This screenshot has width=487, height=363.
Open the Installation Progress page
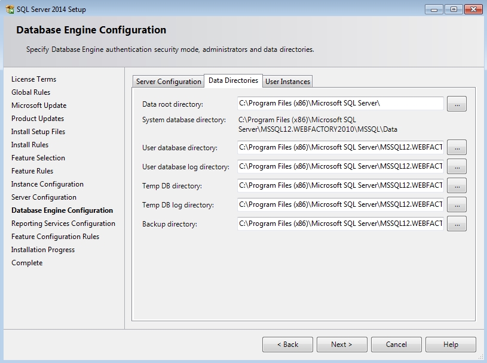point(43,249)
